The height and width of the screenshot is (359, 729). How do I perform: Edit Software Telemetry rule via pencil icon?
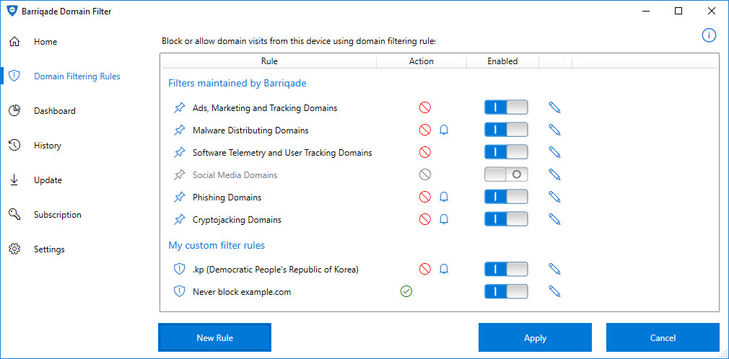[x=554, y=152]
